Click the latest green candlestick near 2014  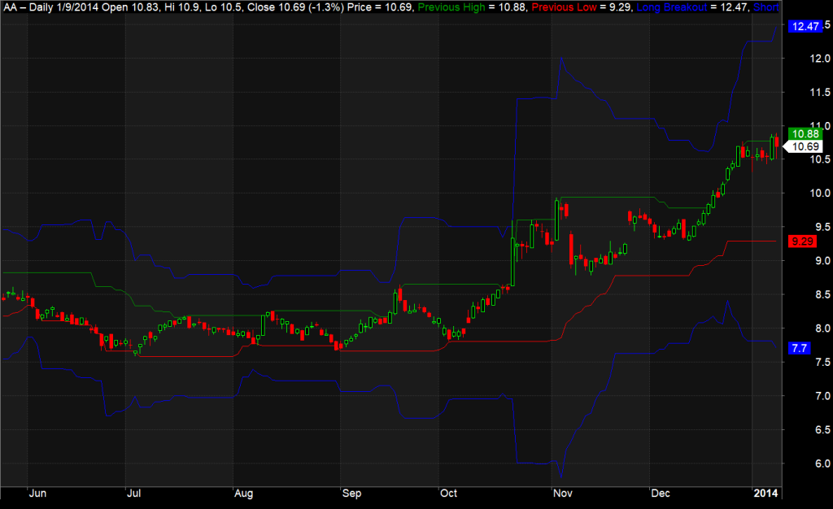point(773,146)
